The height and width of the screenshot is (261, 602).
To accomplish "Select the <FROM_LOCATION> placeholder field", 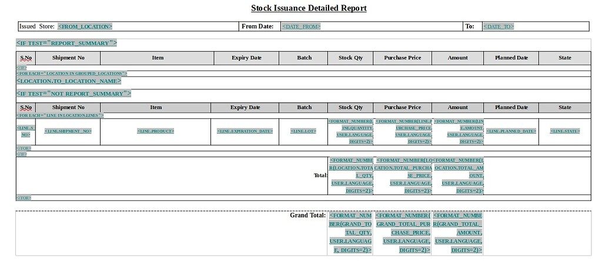I will click(85, 26).
